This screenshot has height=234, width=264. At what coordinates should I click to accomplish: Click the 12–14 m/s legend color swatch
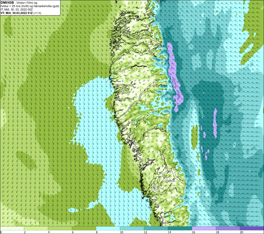[156, 228]
